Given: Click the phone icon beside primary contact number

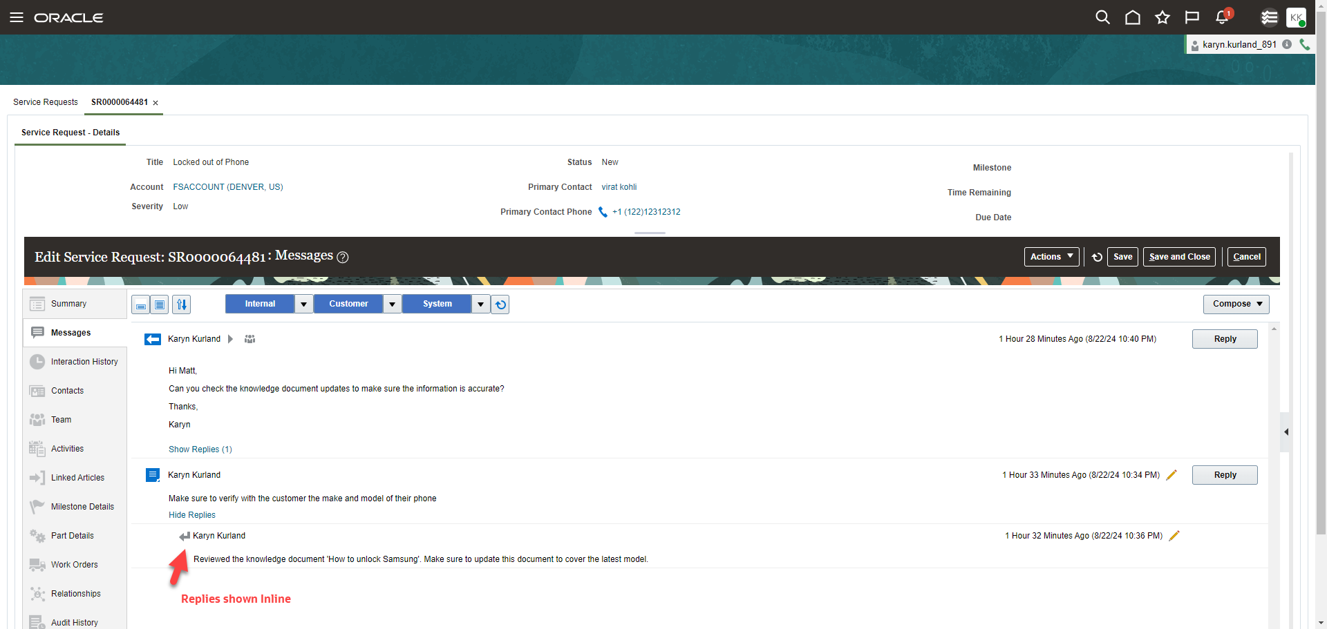Looking at the screenshot, I should (x=603, y=212).
